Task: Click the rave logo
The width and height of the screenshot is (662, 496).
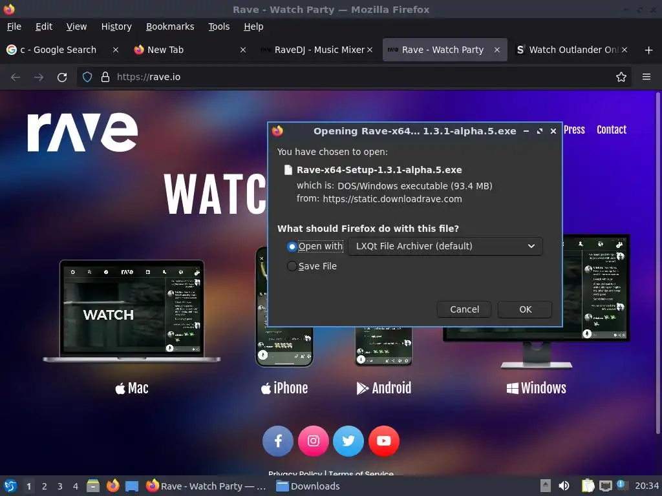Action: click(83, 132)
